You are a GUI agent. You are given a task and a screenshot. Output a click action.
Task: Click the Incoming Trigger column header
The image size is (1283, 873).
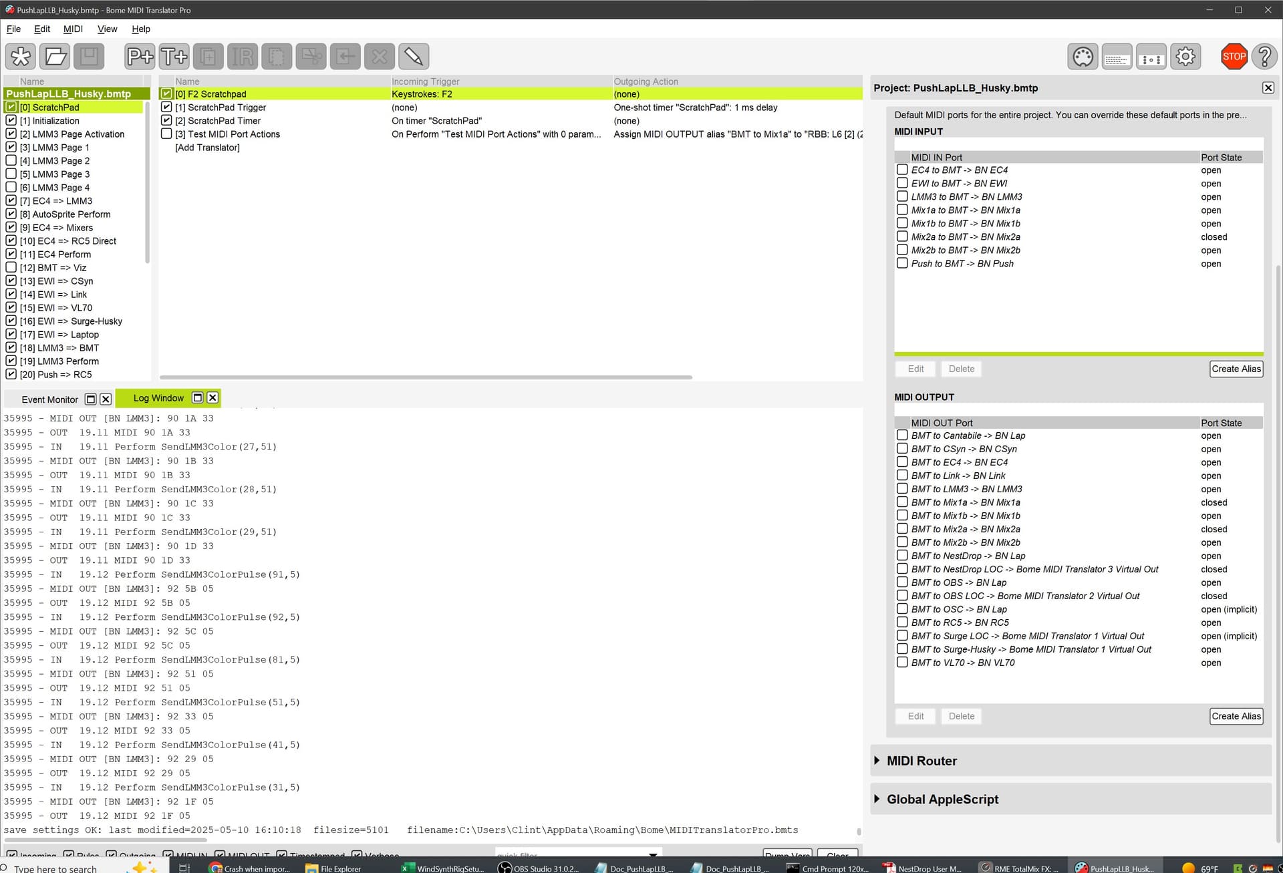(x=501, y=81)
